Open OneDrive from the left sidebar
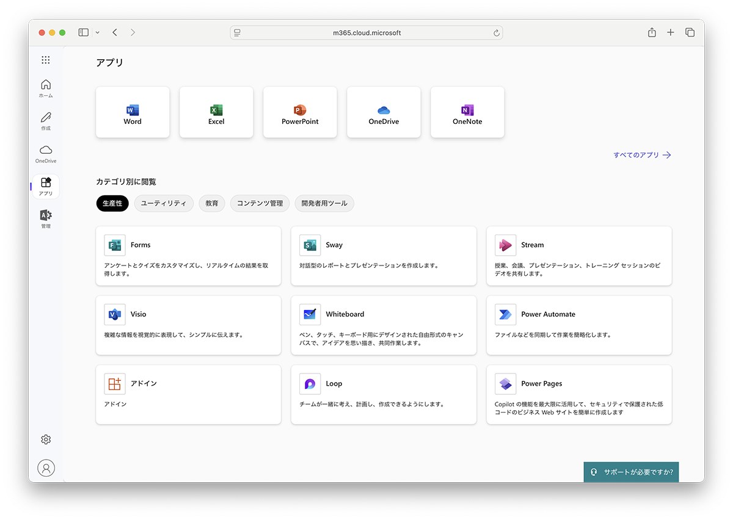Screen dimensions: 733x520 (x=46, y=154)
